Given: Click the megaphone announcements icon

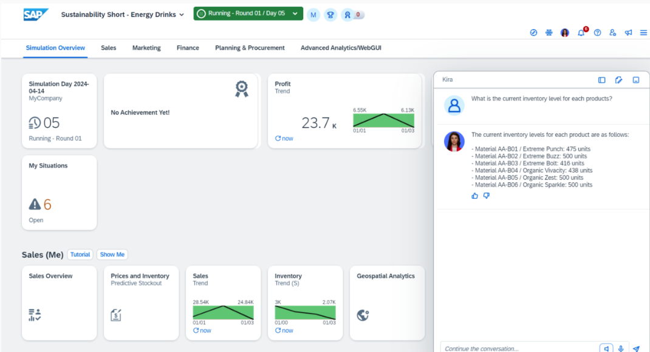Looking at the screenshot, I should tap(629, 33).
